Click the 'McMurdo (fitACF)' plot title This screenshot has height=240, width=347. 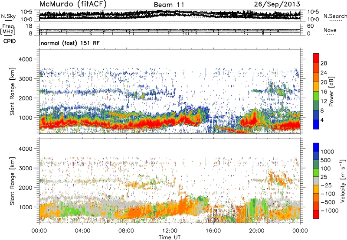tap(73, 4)
